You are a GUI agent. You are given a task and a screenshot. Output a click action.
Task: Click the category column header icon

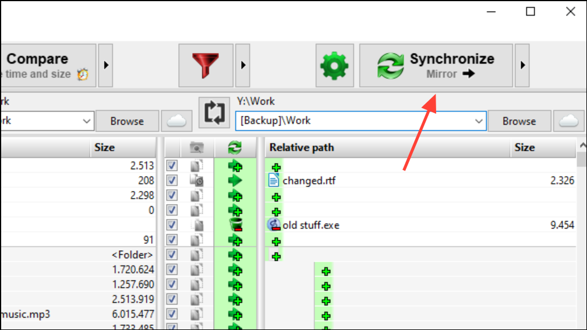[x=197, y=148]
